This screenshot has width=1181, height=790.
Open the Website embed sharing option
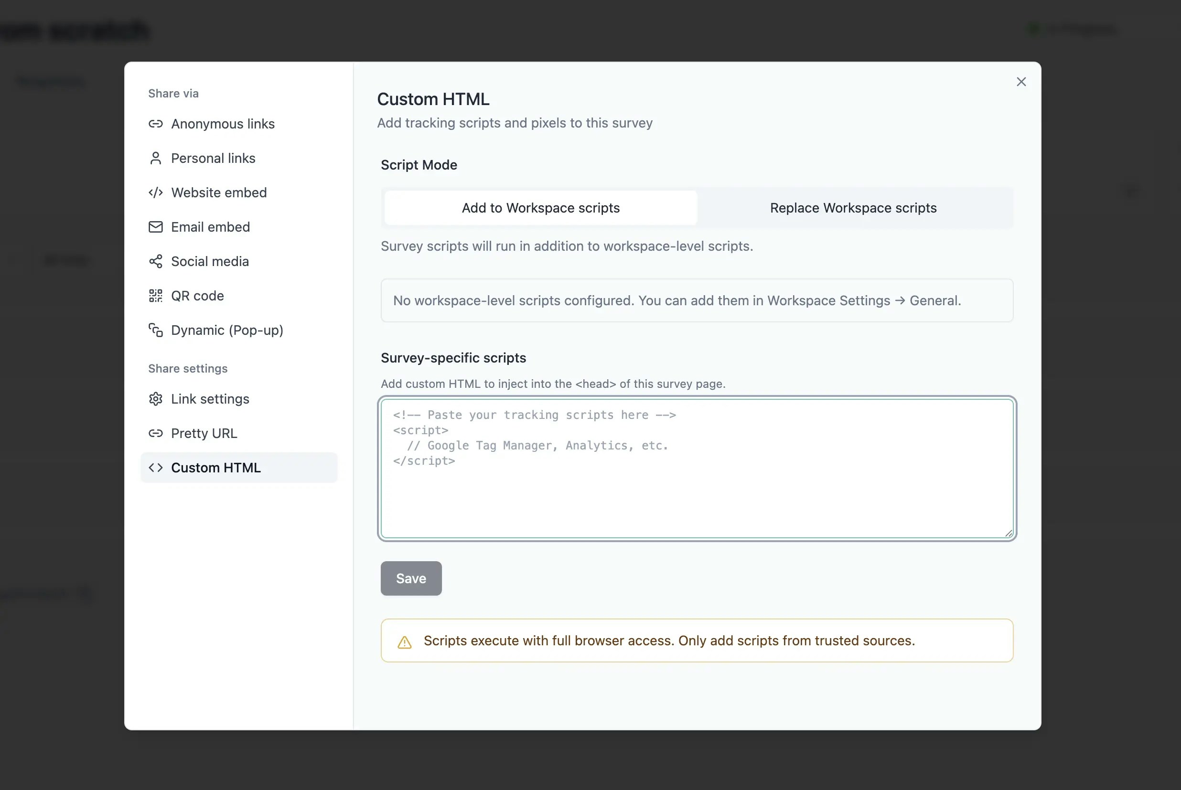(219, 192)
